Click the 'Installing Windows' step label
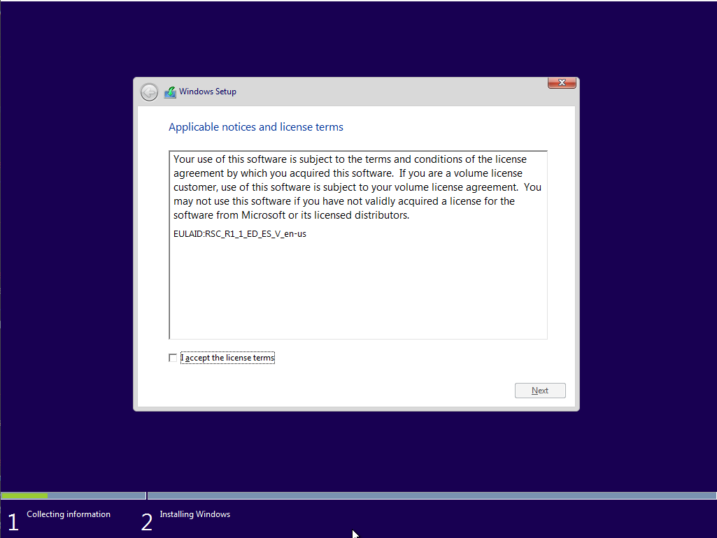 click(194, 514)
